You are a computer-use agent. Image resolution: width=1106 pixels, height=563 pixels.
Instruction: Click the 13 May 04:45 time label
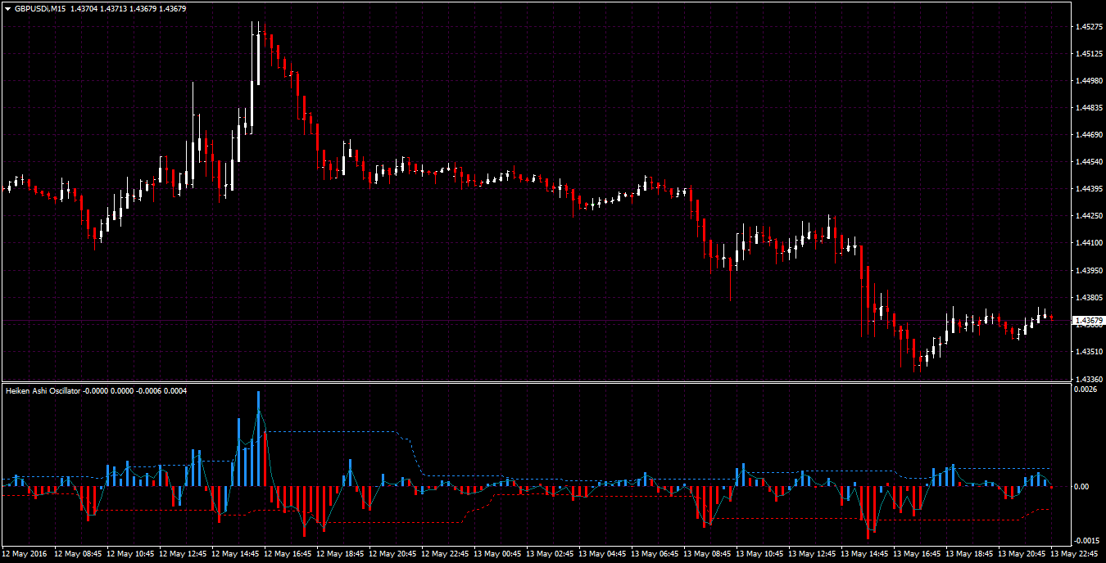coord(603,554)
